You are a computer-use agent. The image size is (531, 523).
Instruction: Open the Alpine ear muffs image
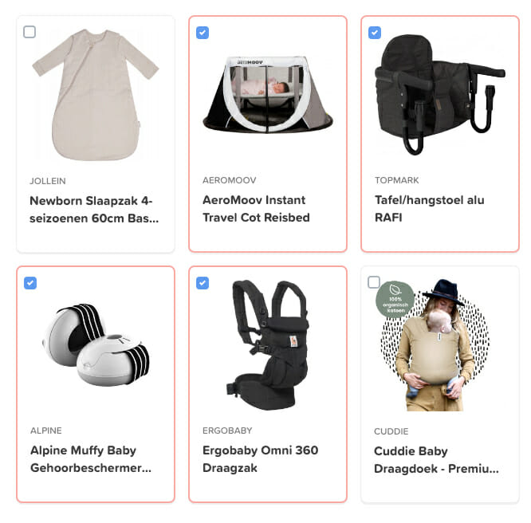point(96,345)
